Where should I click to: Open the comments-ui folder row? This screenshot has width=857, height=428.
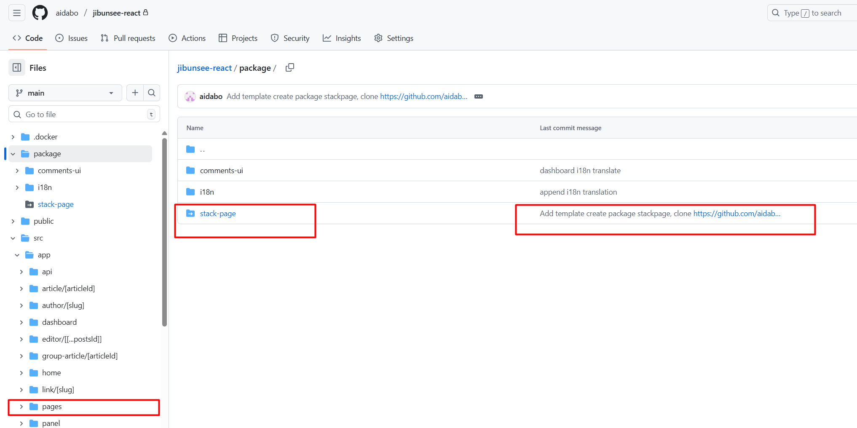[221, 171]
